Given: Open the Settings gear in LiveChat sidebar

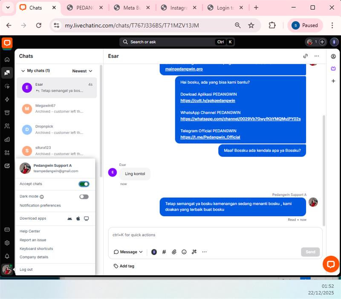Looking at the screenshot, I should coord(7,243).
